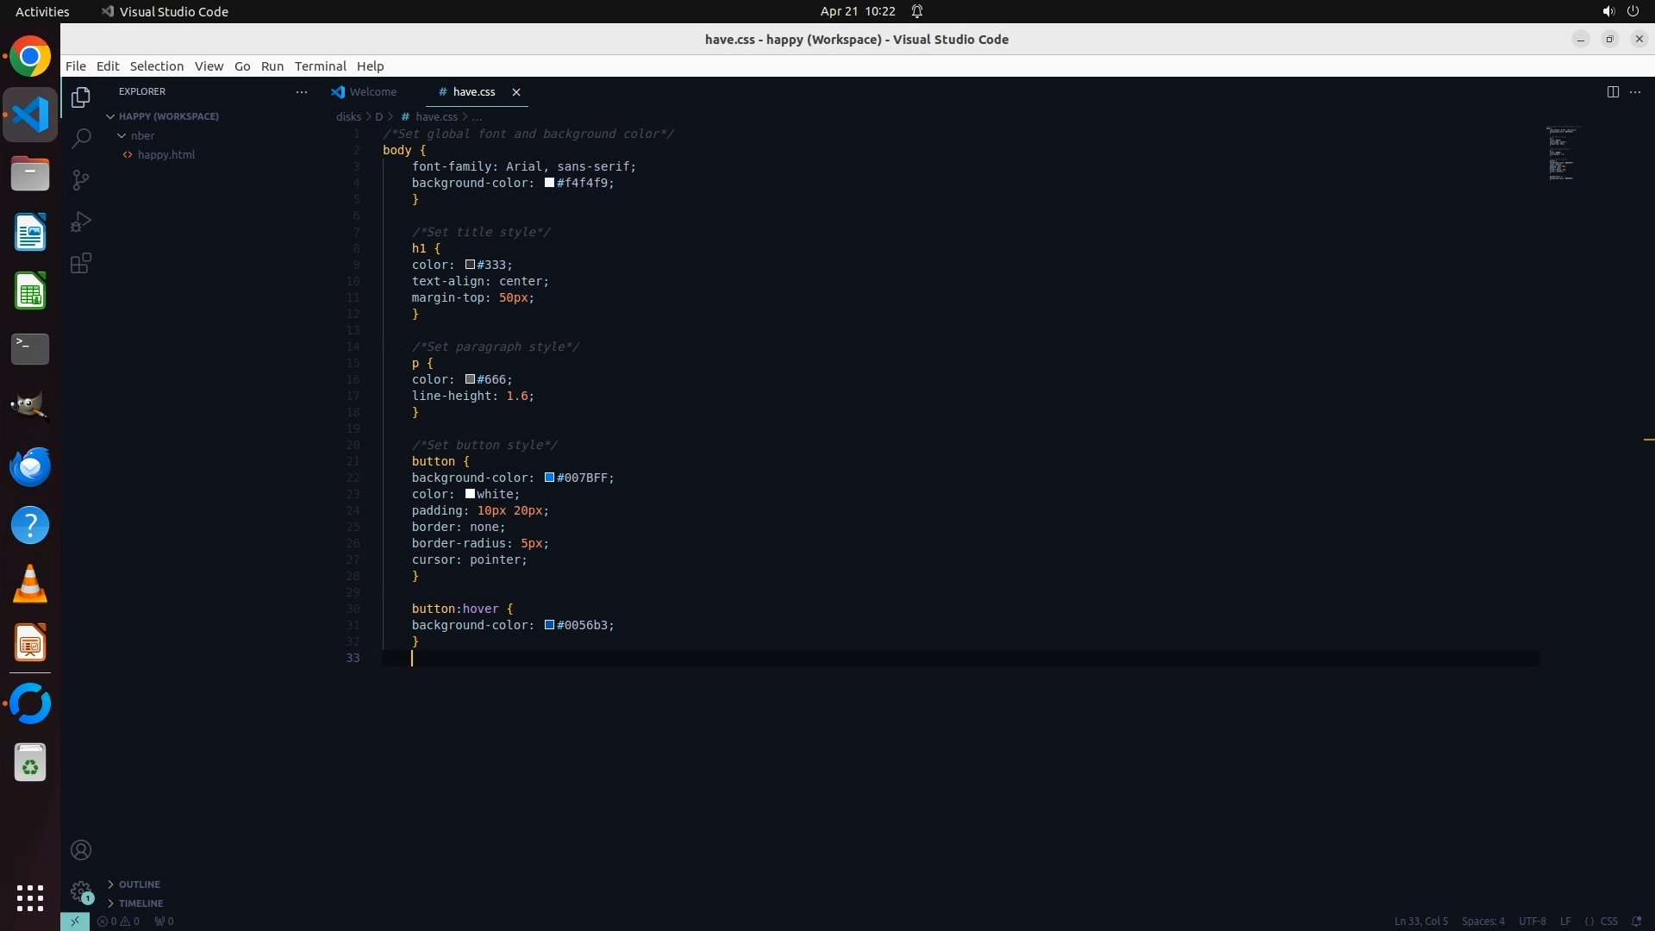This screenshot has height=931, width=1655.
Task: Open the Terminal menu
Action: click(x=320, y=66)
